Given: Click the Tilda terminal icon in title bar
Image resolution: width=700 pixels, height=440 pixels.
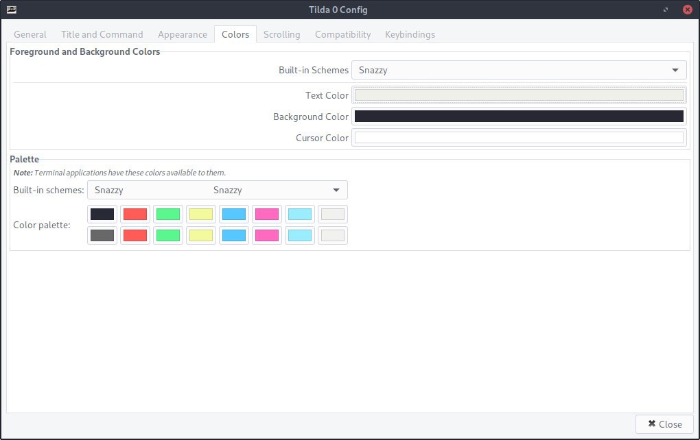Looking at the screenshot, I should tap(12, 10).
